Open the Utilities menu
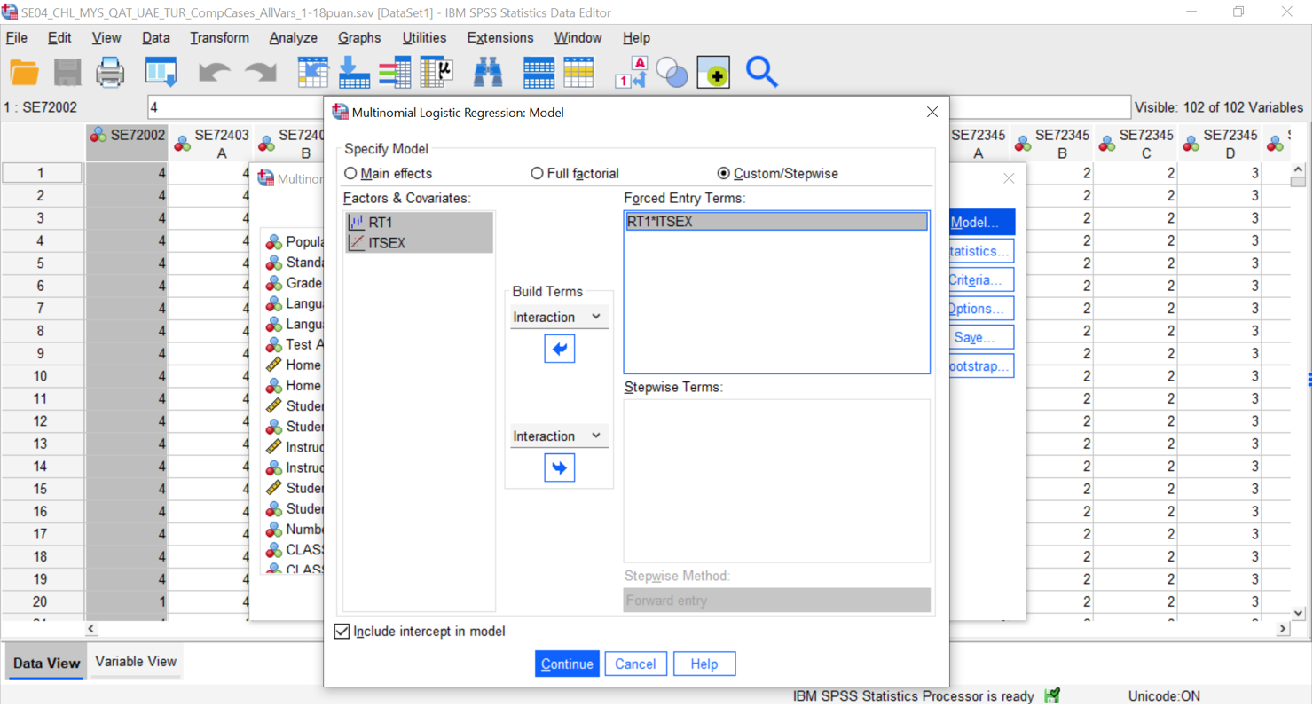Screen dimensions: 1313x707 pyautogui.click(x=424, y=38)
